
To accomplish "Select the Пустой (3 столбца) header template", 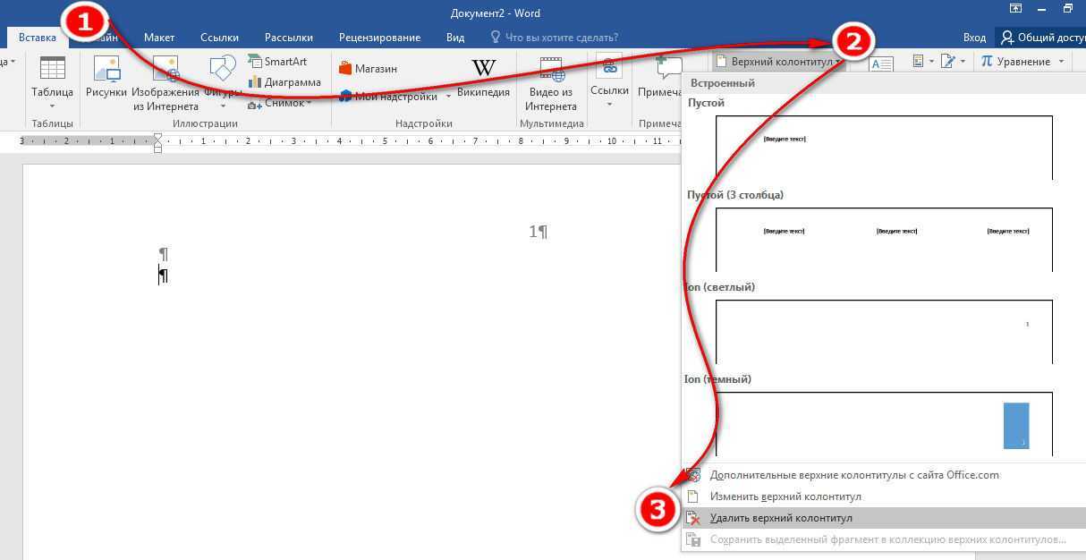I will (x=884, y=240).
